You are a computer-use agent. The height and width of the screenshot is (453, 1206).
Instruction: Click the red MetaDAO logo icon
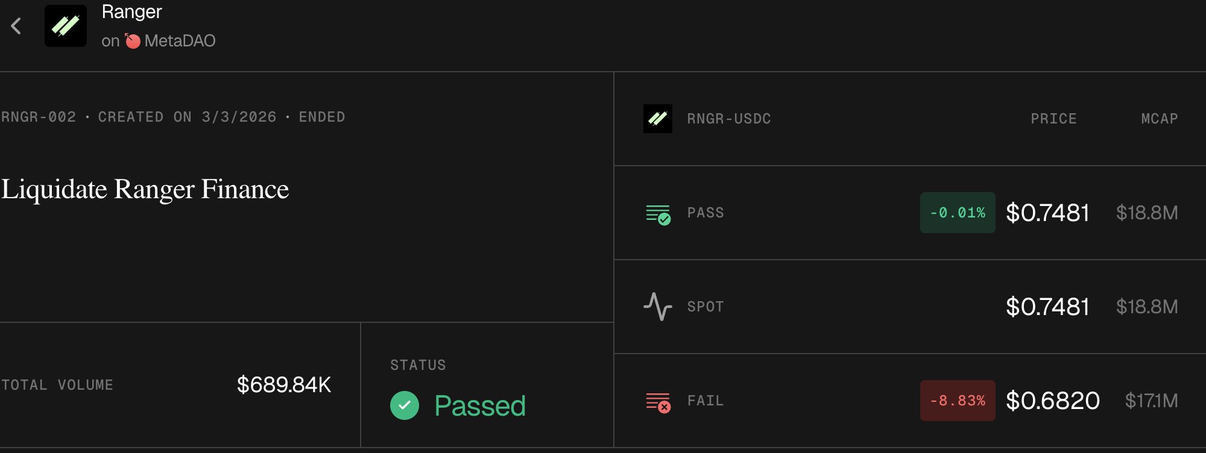[133, 41]
